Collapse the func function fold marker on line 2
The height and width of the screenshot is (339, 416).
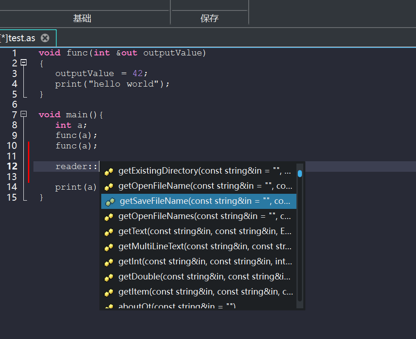click(x=24, y=62)
